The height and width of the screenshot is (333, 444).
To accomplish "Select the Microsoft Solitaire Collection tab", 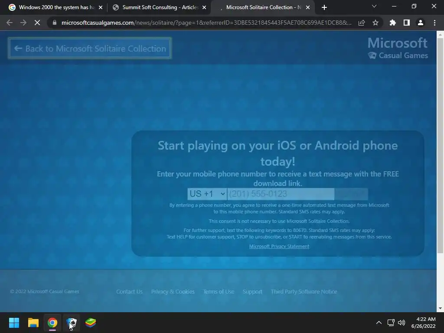I will 262,7.
